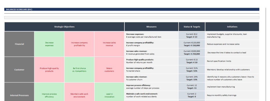Click the empty input bar below the title
This screenshot has width=270, height=101.
[132, 18]
